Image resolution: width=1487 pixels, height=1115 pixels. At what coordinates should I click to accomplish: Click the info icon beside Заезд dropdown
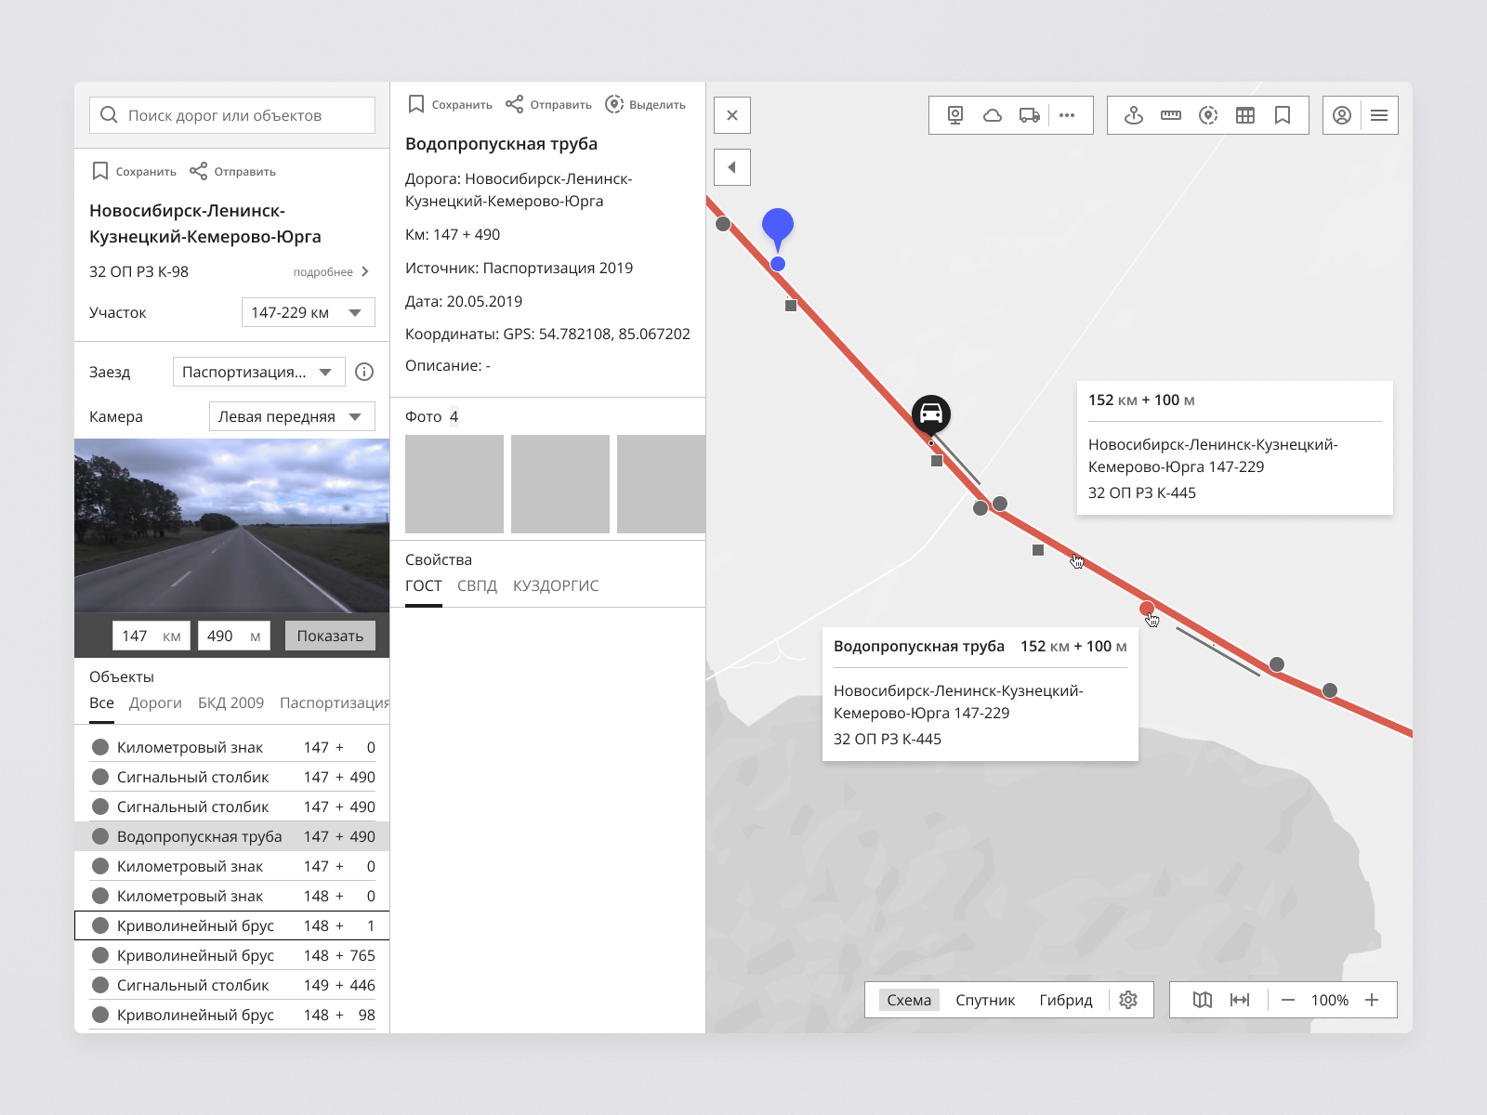coord(364,372)
